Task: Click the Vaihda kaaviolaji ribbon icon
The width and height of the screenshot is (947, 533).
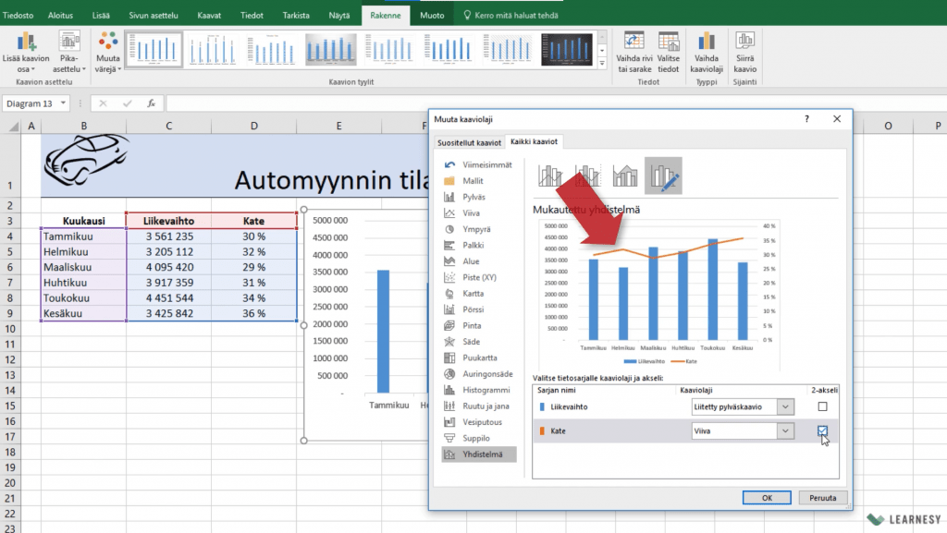Action: click(x=707, y=42)
